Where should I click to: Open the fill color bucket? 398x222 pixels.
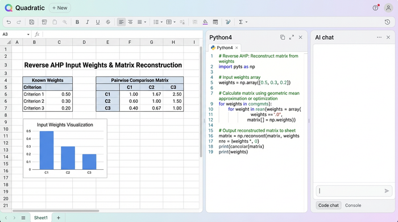[205, 22]
